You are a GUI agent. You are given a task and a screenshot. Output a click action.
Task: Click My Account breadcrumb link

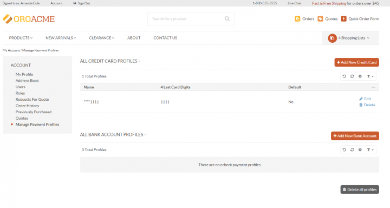[11, 50]
